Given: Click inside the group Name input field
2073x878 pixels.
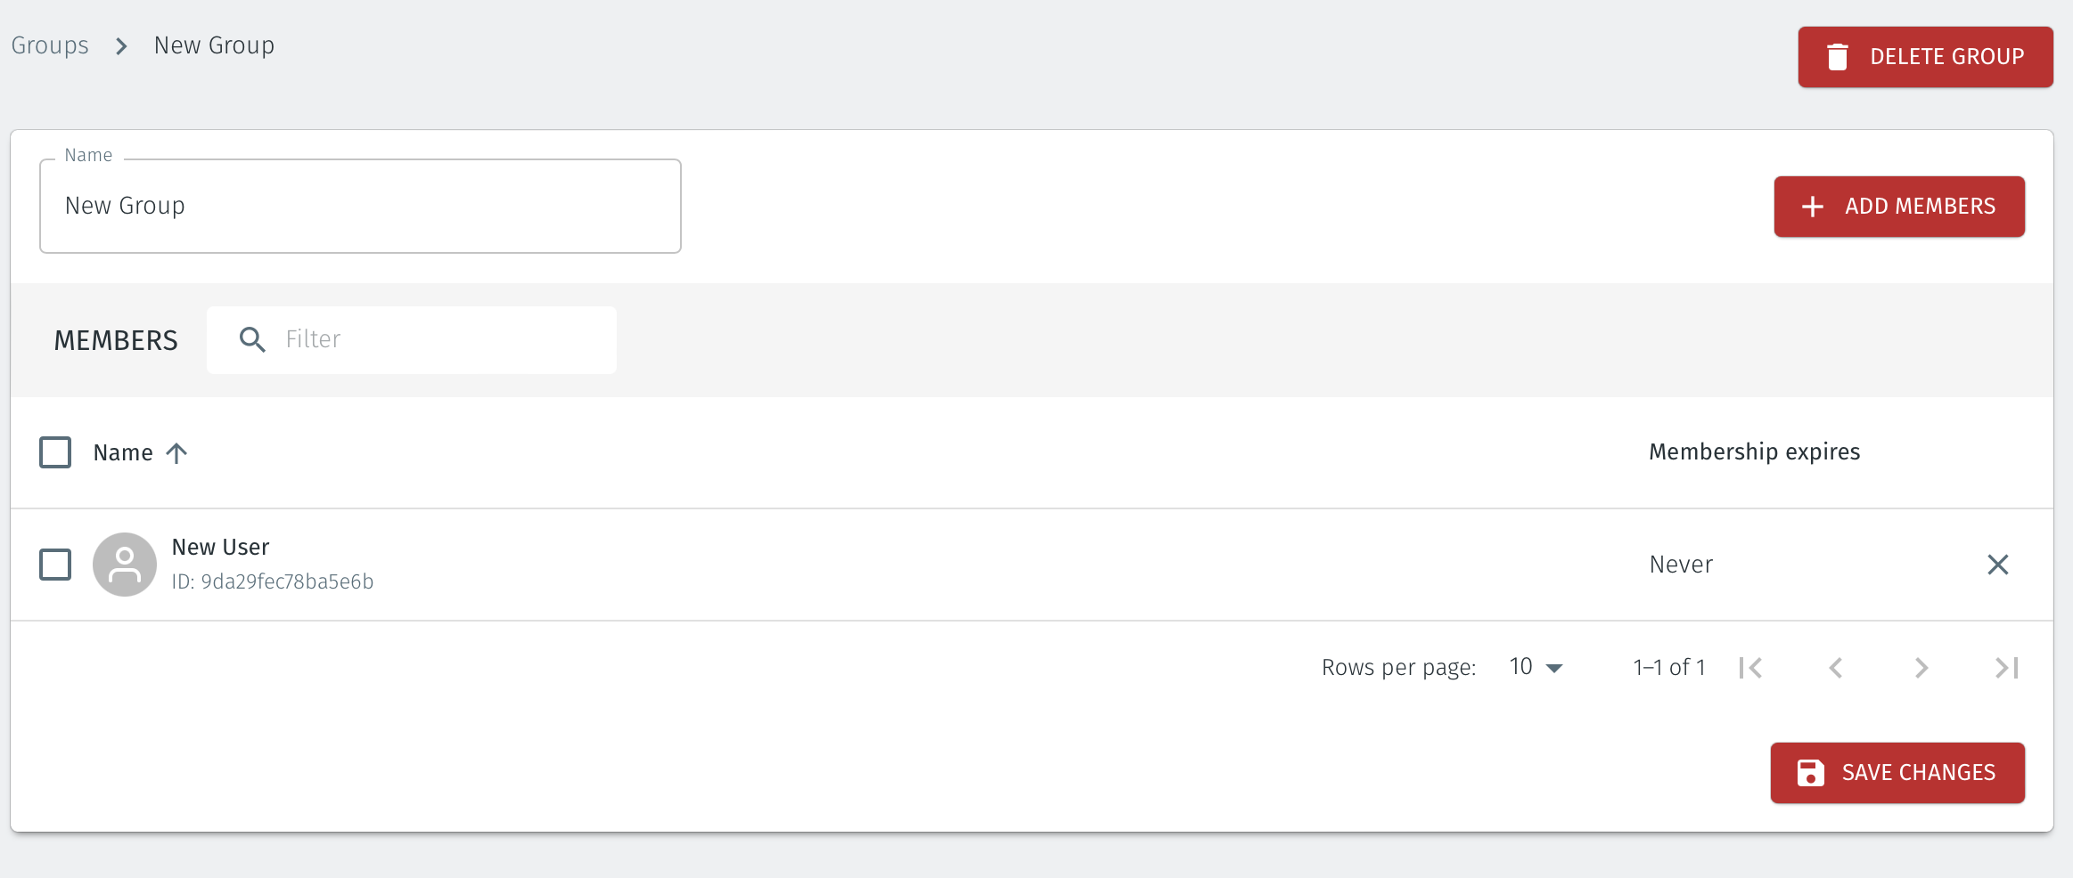Looking at the screenshot, I should click(360, 206).
